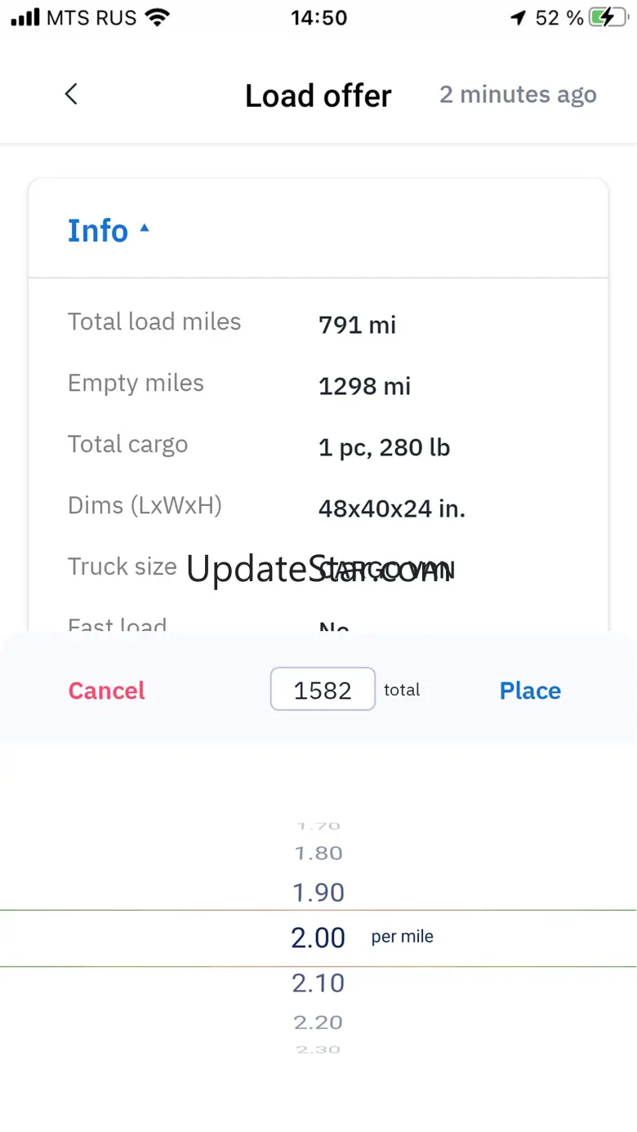Select 2.10 per mile in picker
The width and height of the screenshot is (637, 1132).
click(x=318, y=983)
